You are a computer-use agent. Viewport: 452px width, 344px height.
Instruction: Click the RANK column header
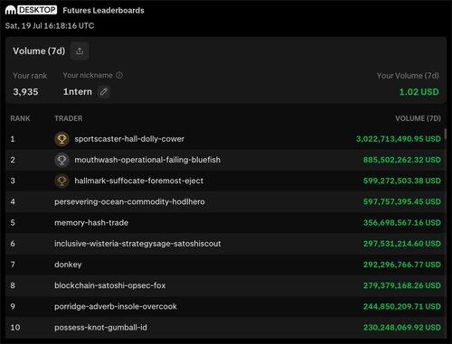pos(20,118)
